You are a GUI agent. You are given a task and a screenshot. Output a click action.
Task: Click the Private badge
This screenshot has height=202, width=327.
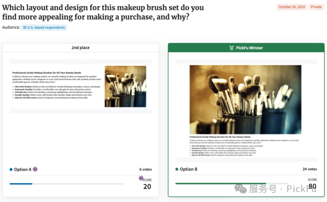(316, 7)
